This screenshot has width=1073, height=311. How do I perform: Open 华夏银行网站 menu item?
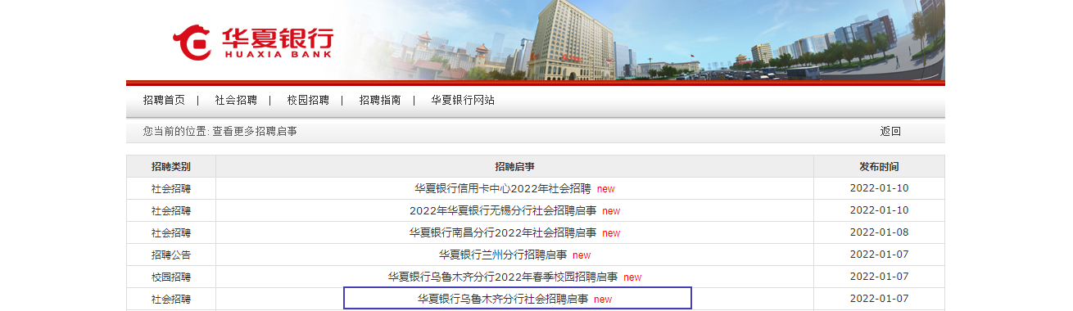[x=463, y=100]
